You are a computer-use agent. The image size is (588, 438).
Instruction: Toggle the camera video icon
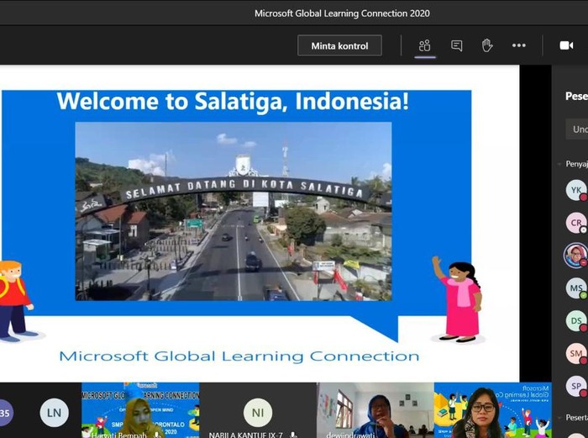click(x=566, y=45)
